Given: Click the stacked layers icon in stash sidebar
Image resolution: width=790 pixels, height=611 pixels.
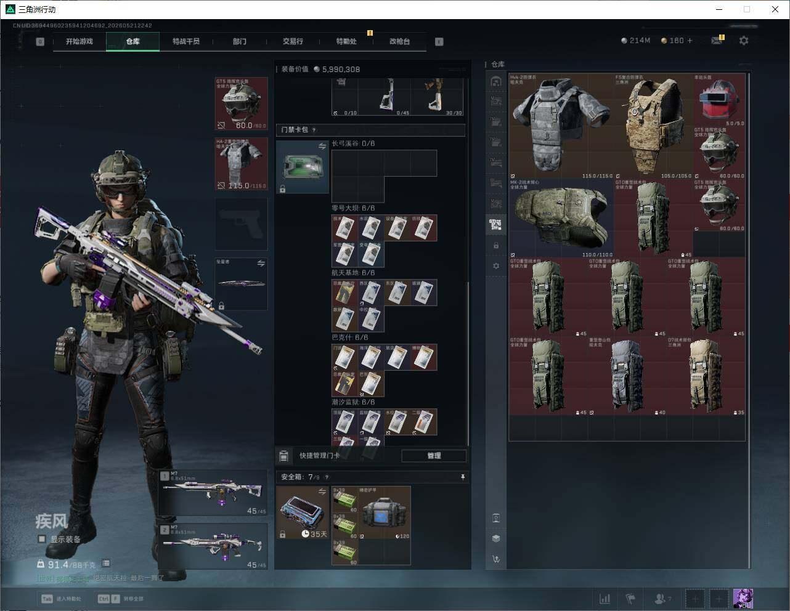Looking at the screenshot, I should (496, 538).
